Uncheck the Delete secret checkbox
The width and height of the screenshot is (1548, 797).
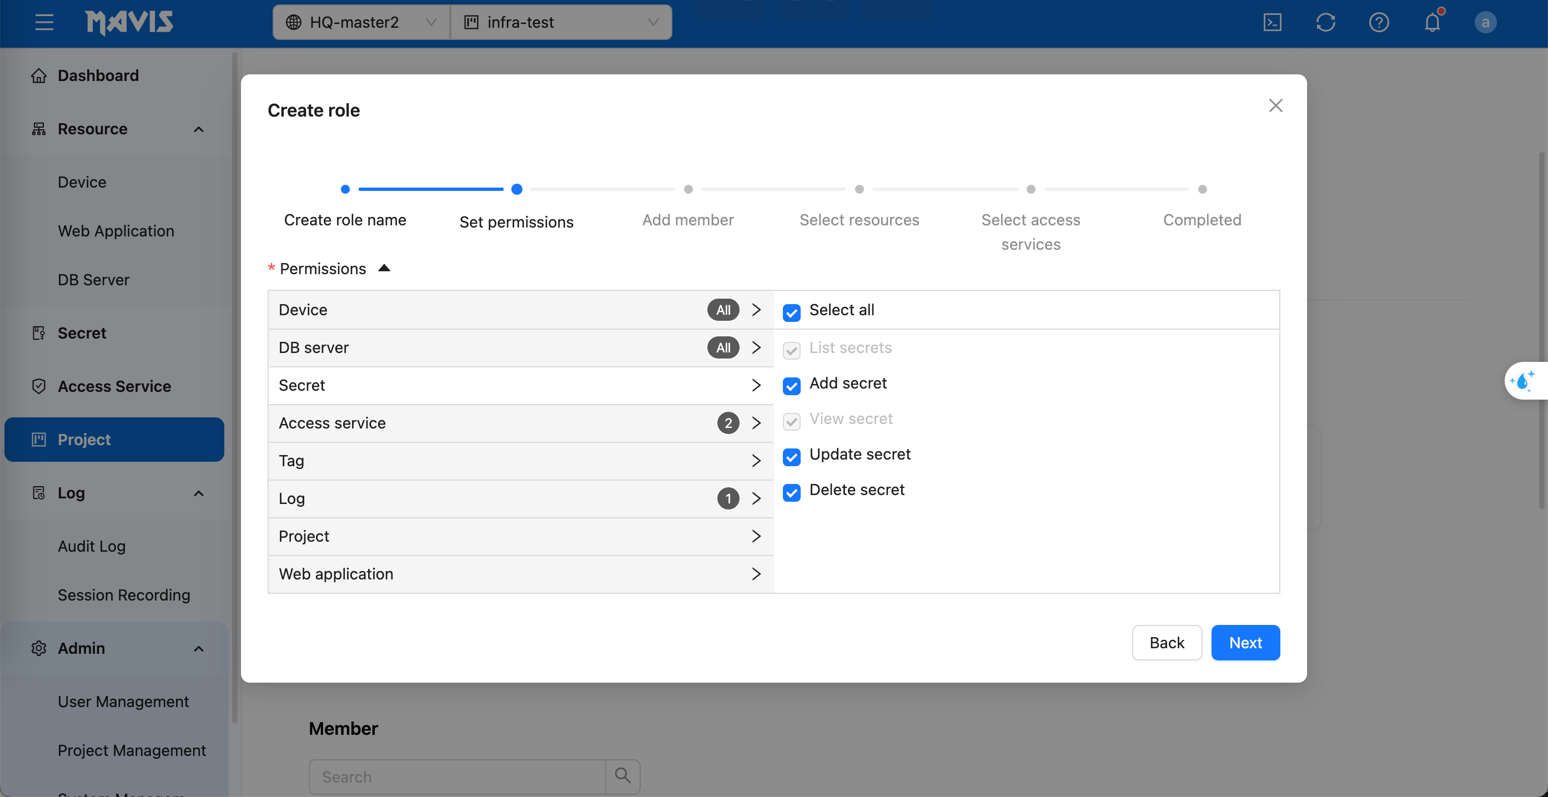(x=791, y=492)
